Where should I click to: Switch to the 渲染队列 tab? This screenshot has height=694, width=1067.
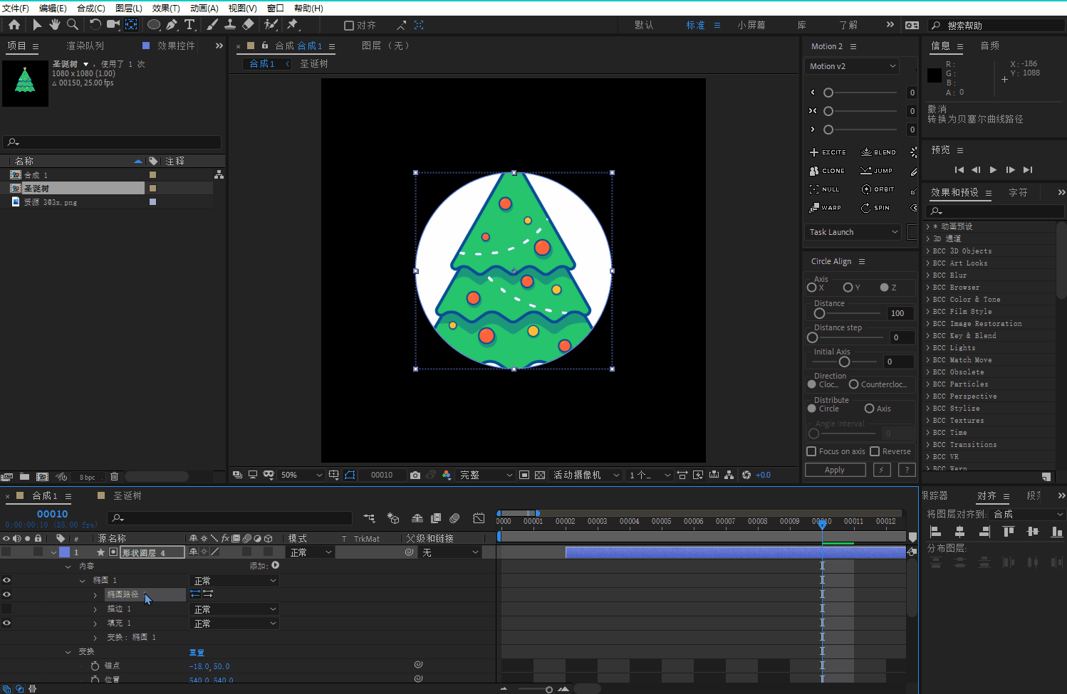[x=85, y=46]
